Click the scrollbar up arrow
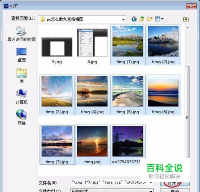Image resolution: width=200 pixels, height=192 pixels. tap(188, 28)
